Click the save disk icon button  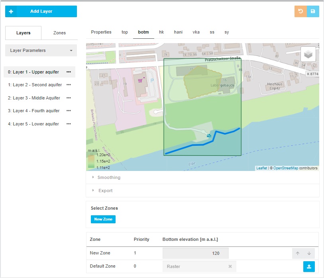click(x=313, y=12)
